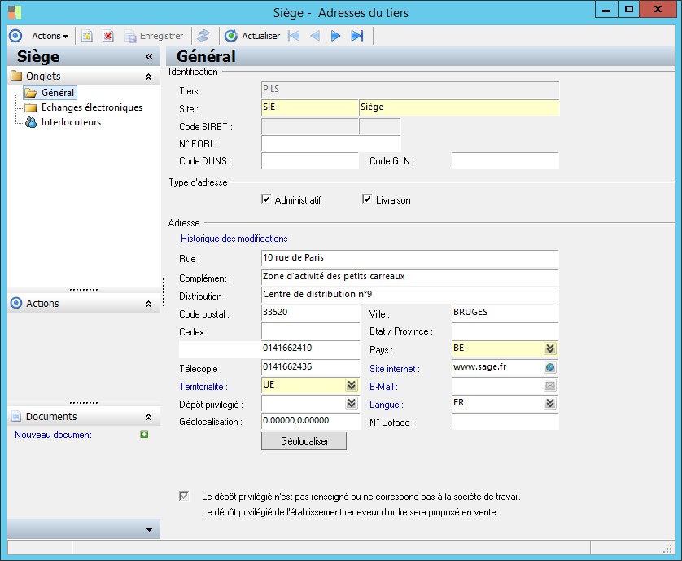Open the Langue dropdown arrow
682x561 pixels.
coord(550,404)
